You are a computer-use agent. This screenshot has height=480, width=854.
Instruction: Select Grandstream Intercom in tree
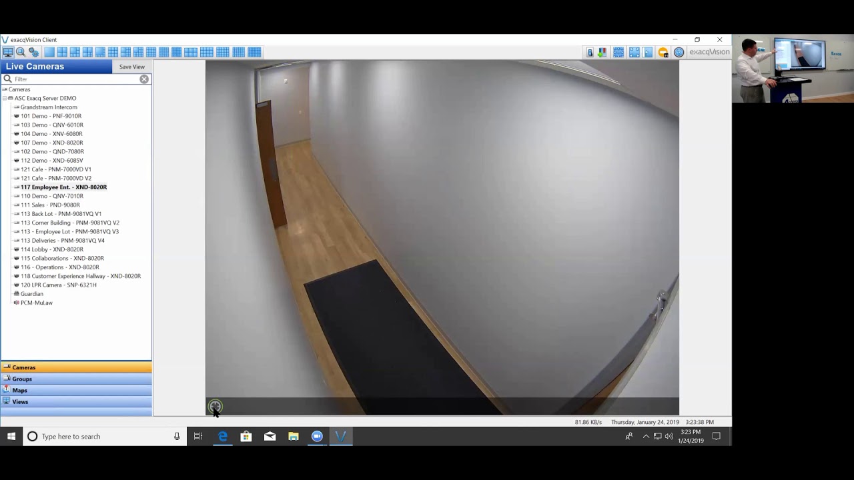pyautogui.click(x=49, y=107)
